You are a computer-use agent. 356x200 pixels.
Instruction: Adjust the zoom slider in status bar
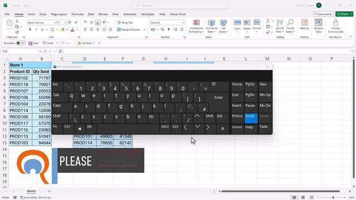pos(333,198)
